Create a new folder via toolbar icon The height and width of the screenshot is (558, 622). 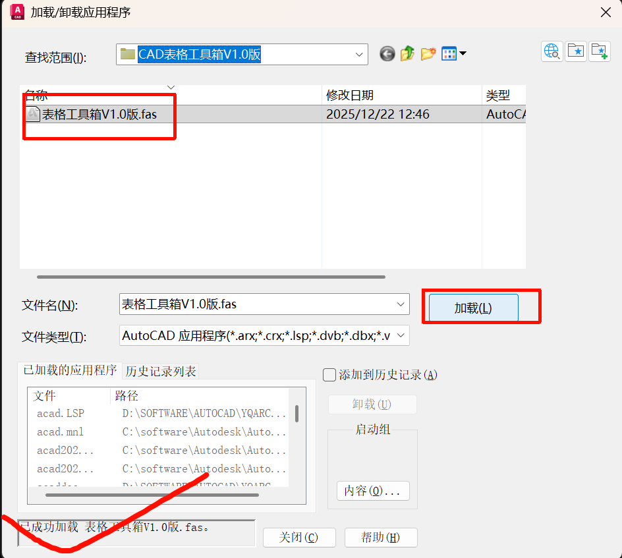[428, 54]
